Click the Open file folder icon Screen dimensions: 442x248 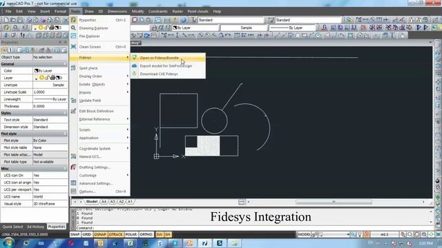pyautogui.click(x=13, y=20)
